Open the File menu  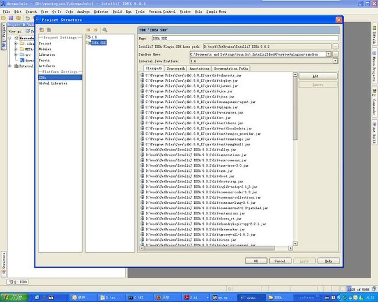coord(6,11)
